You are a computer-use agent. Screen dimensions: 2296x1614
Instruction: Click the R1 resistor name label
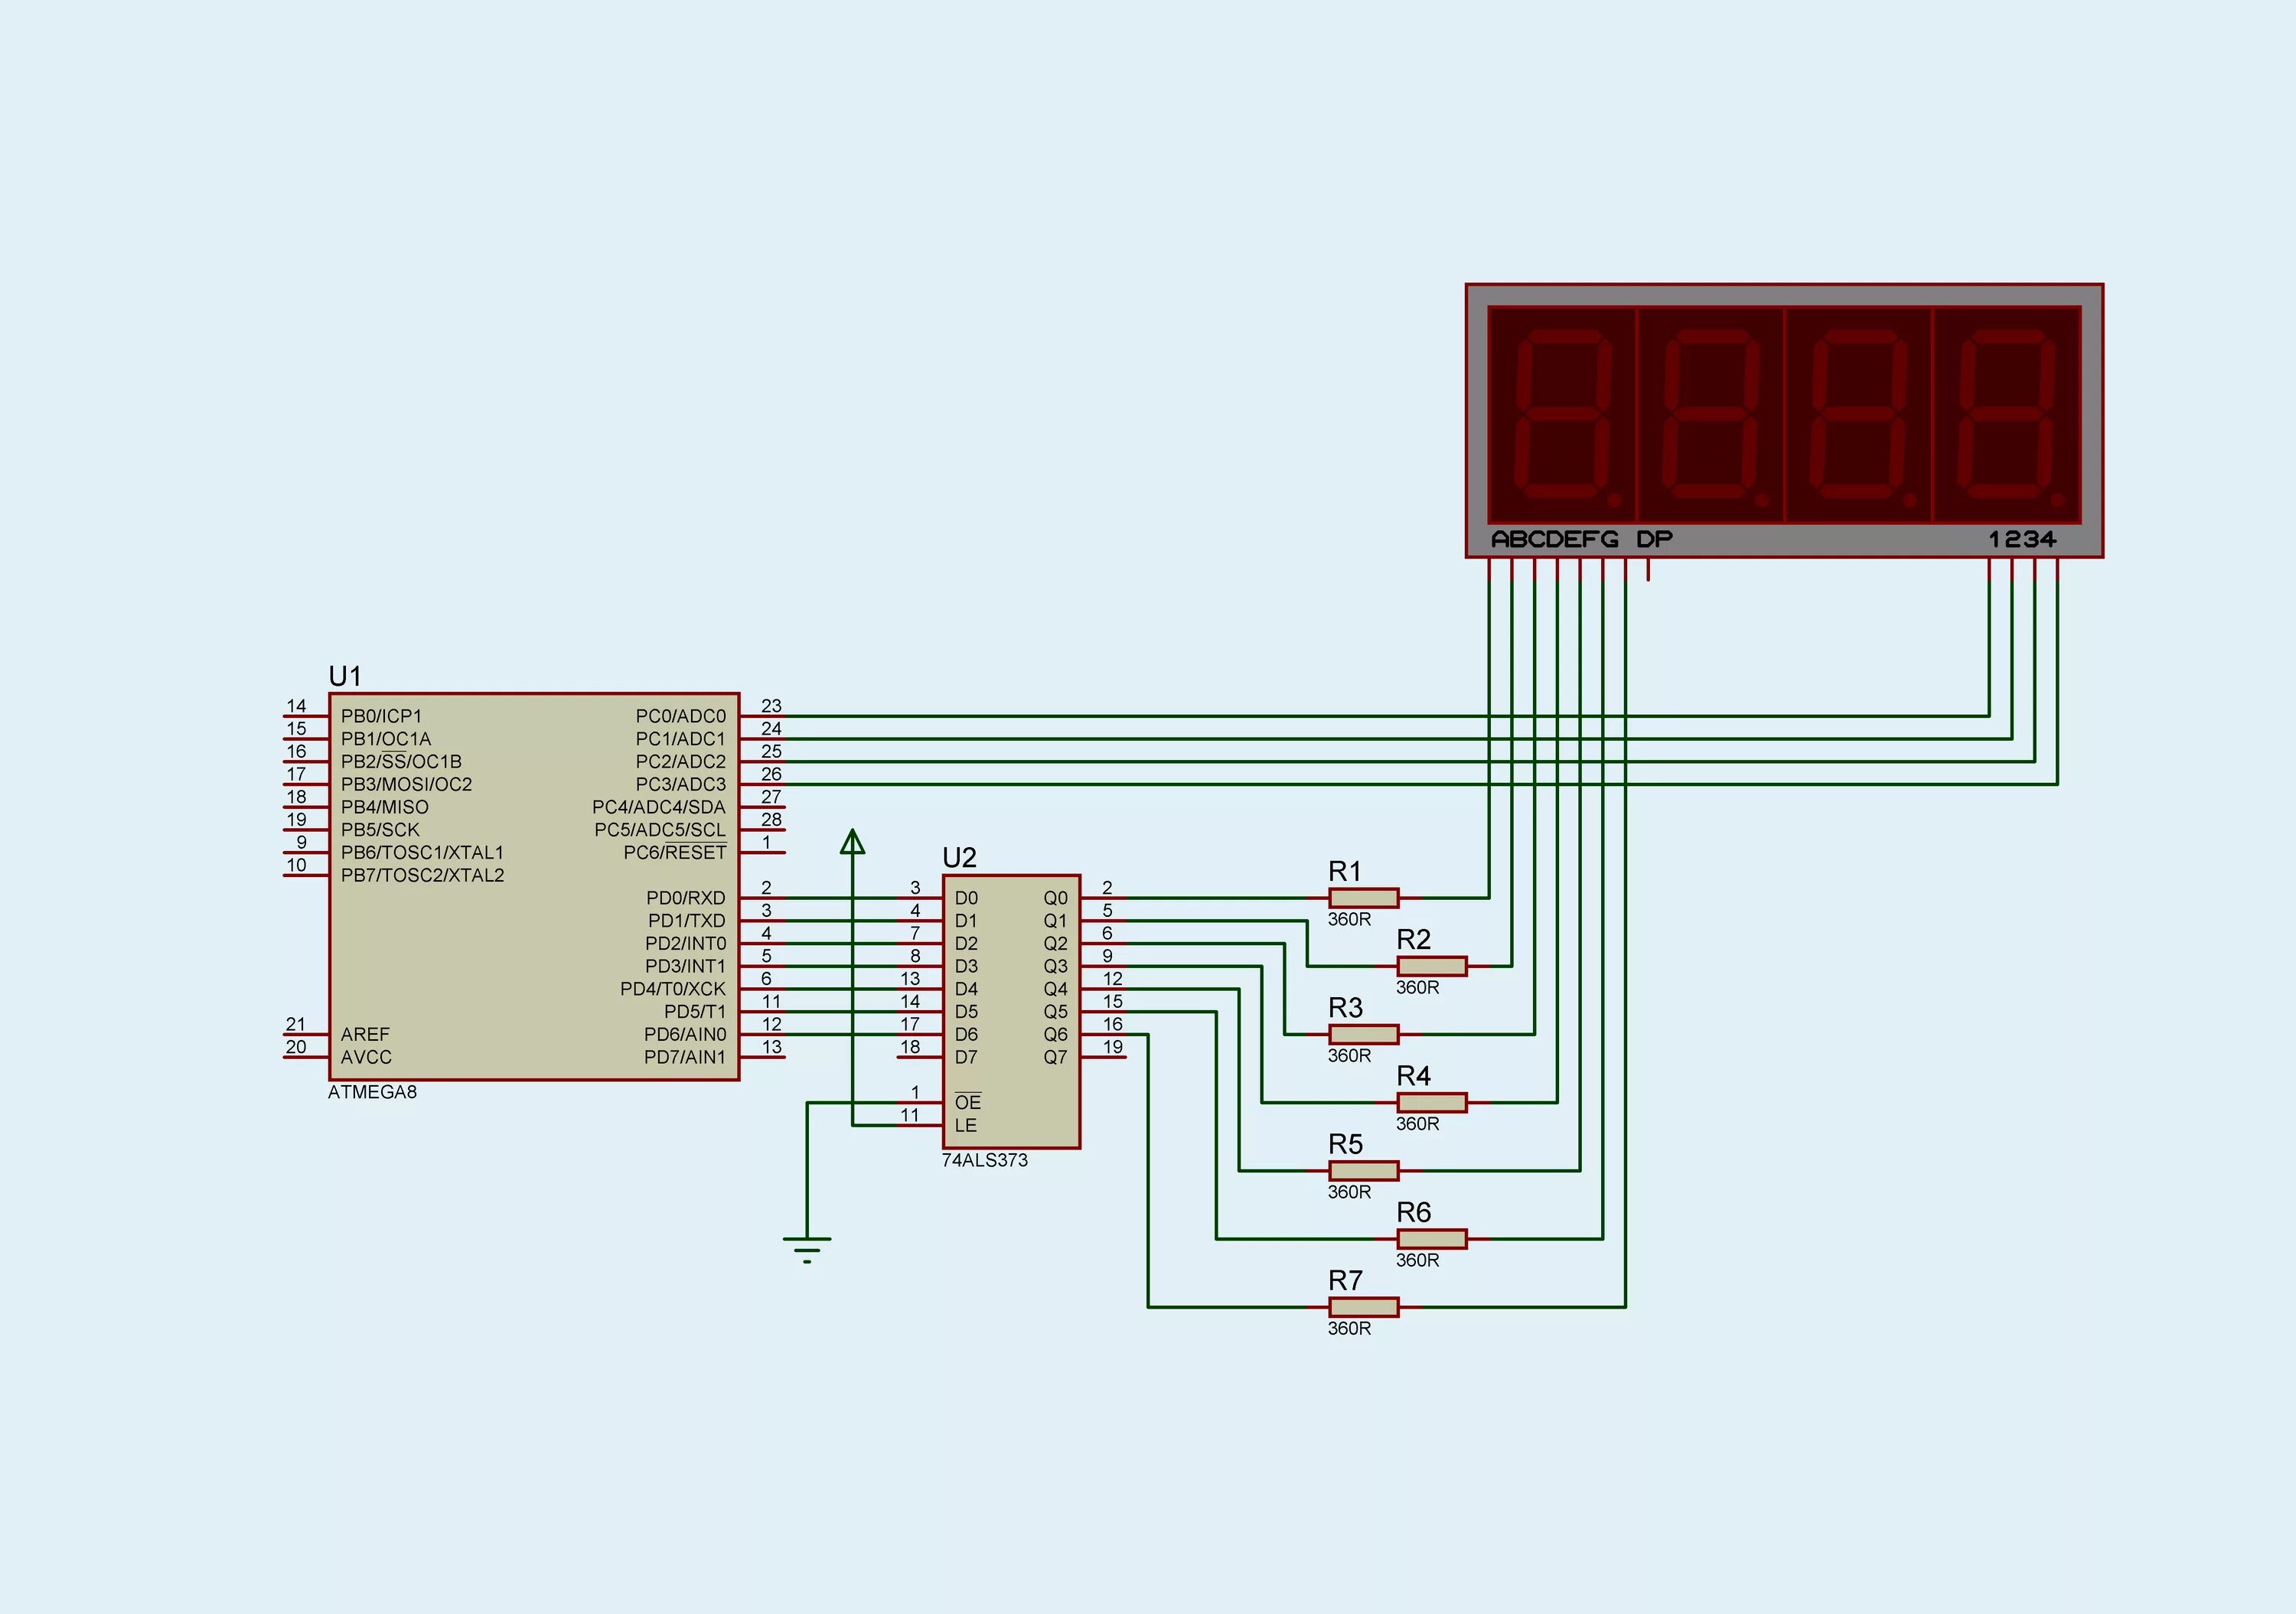tap(1345, 871)
